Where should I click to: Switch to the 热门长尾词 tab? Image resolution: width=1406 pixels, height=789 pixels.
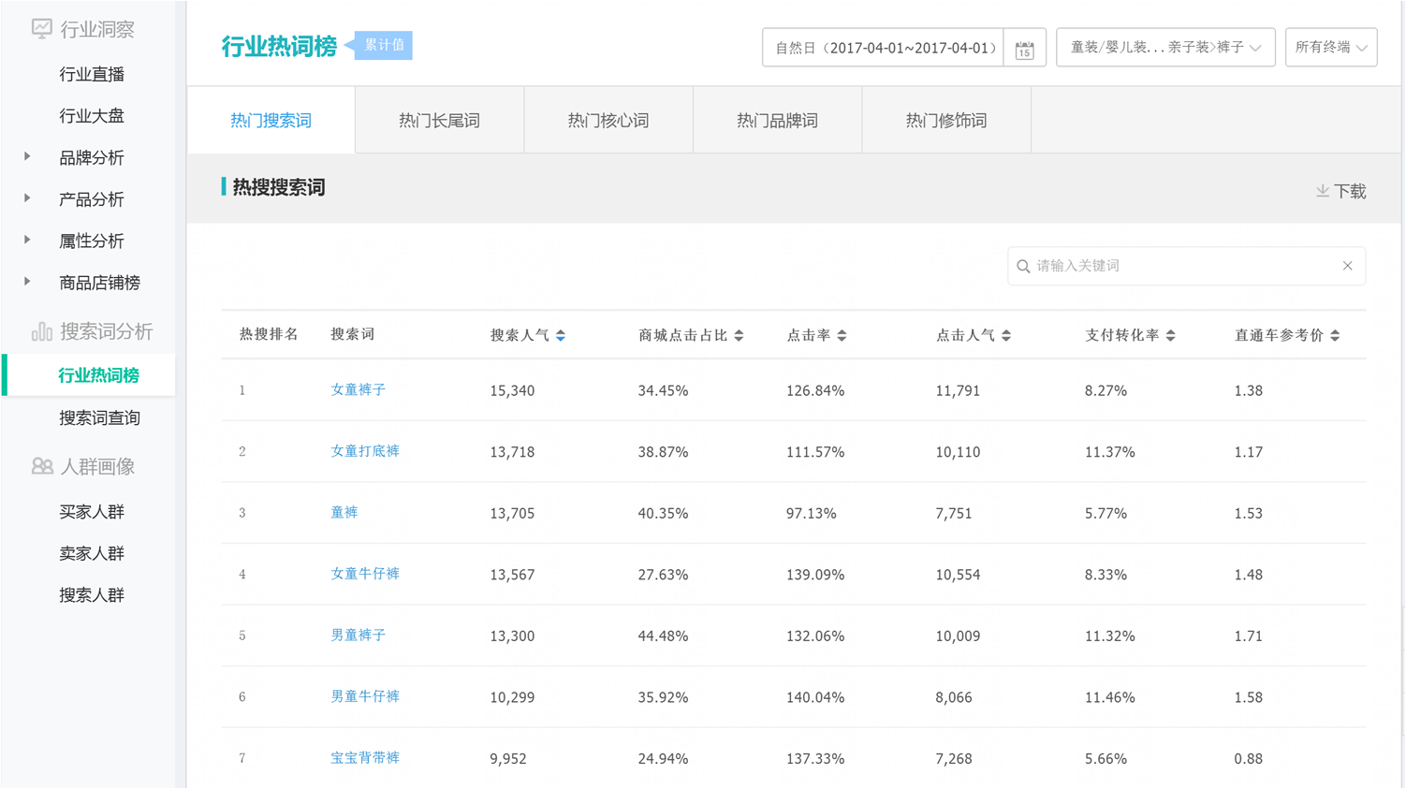pos(439,120)
